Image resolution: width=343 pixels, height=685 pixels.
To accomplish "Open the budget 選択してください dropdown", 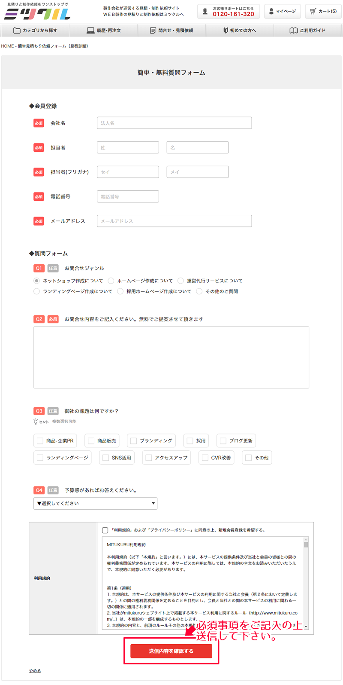I will 95,503.
